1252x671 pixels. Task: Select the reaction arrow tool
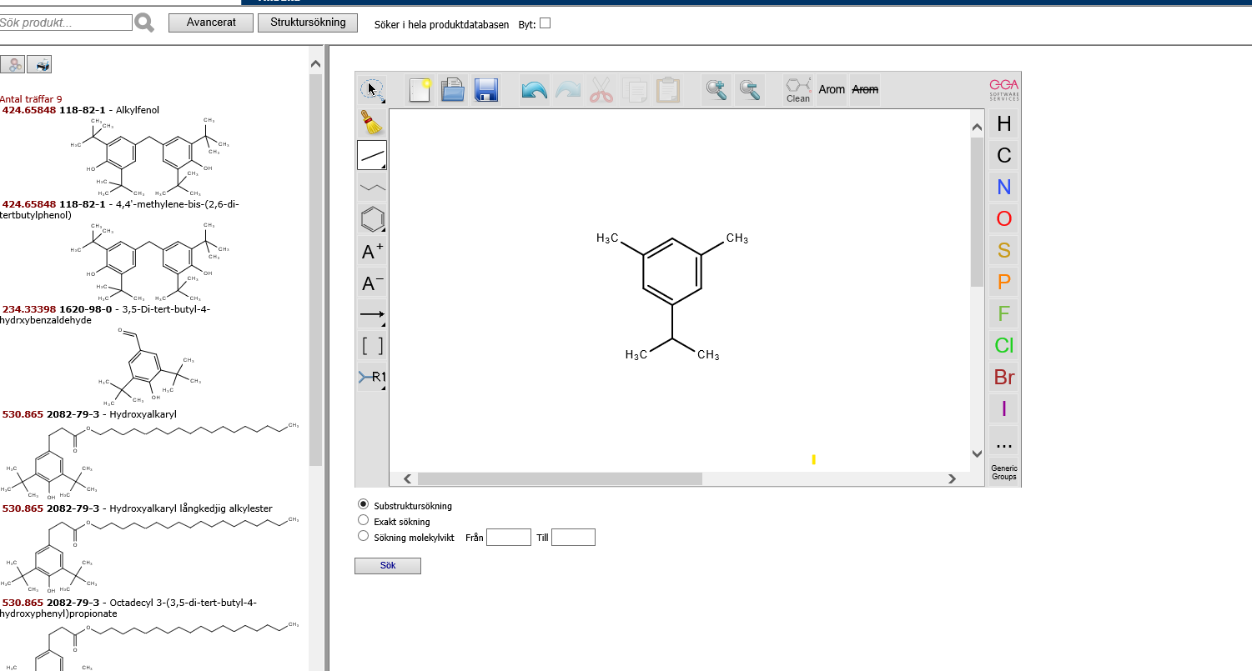pyautogui.click(x=372, y=314)
